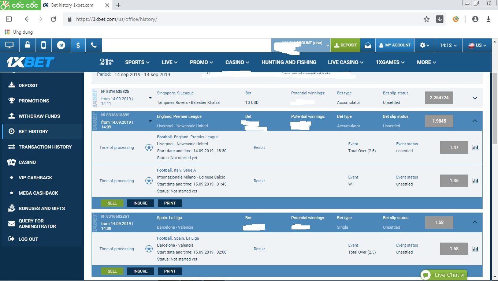Open the 1XGAMES dropdown menu
Screen dimensions: 498x281
click(x=390, y=62)
